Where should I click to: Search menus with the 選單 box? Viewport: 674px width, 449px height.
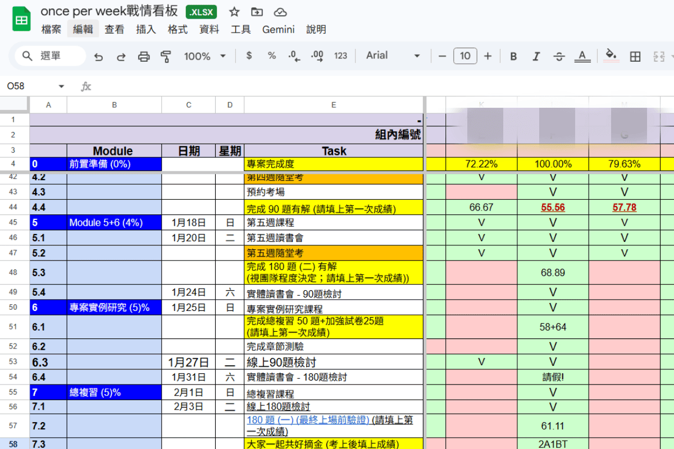pyautogui.click(x=51, y=56)
